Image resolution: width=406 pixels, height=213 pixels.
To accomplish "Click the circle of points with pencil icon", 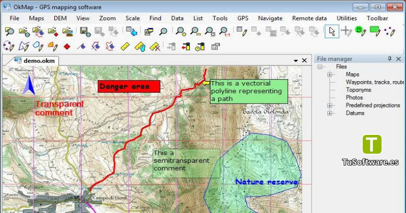I will [9, 47].
